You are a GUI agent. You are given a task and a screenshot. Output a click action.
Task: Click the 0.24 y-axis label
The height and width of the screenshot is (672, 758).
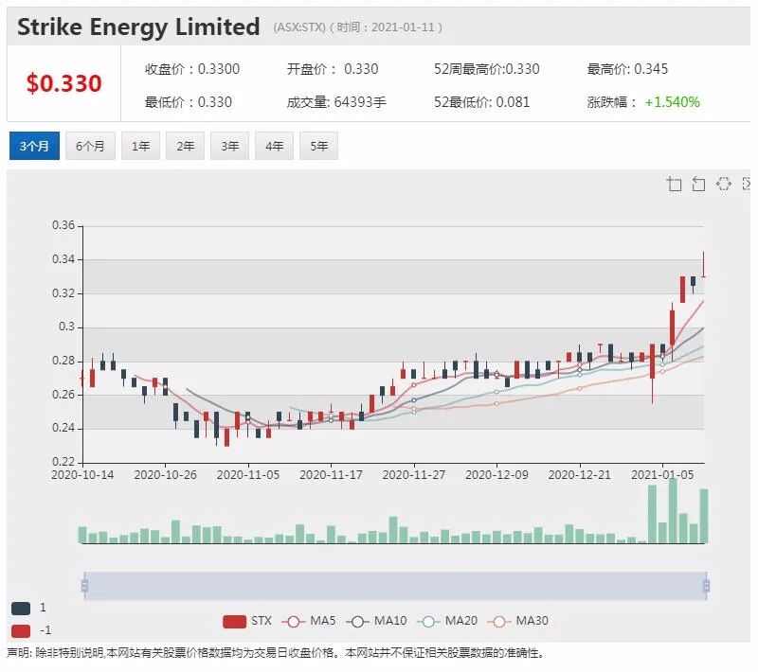(63, 428)
